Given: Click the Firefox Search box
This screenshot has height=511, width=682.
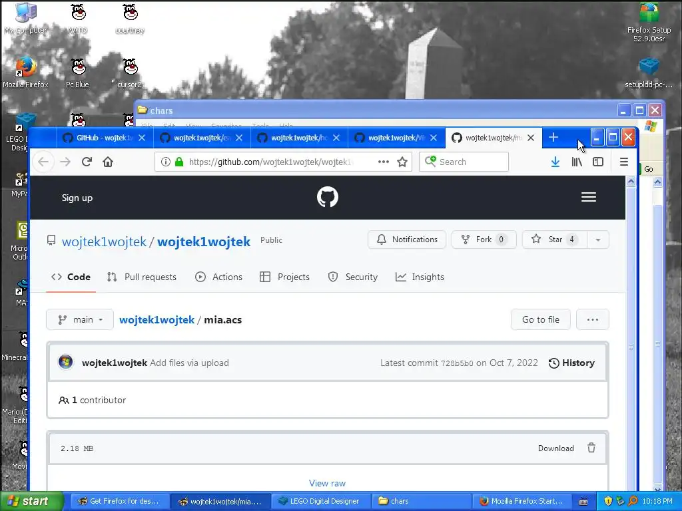Looking at the screenshot, I should (x=464, y=162).
